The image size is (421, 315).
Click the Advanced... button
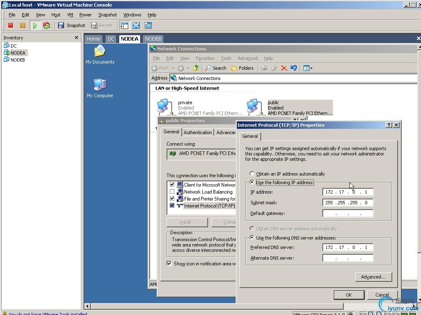(x=373, y=277)
